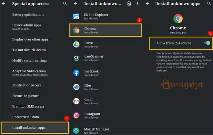Viewport: 213px width, 135px height.
Task: Click the vulnerability warning paragraph
Action: 183,62
